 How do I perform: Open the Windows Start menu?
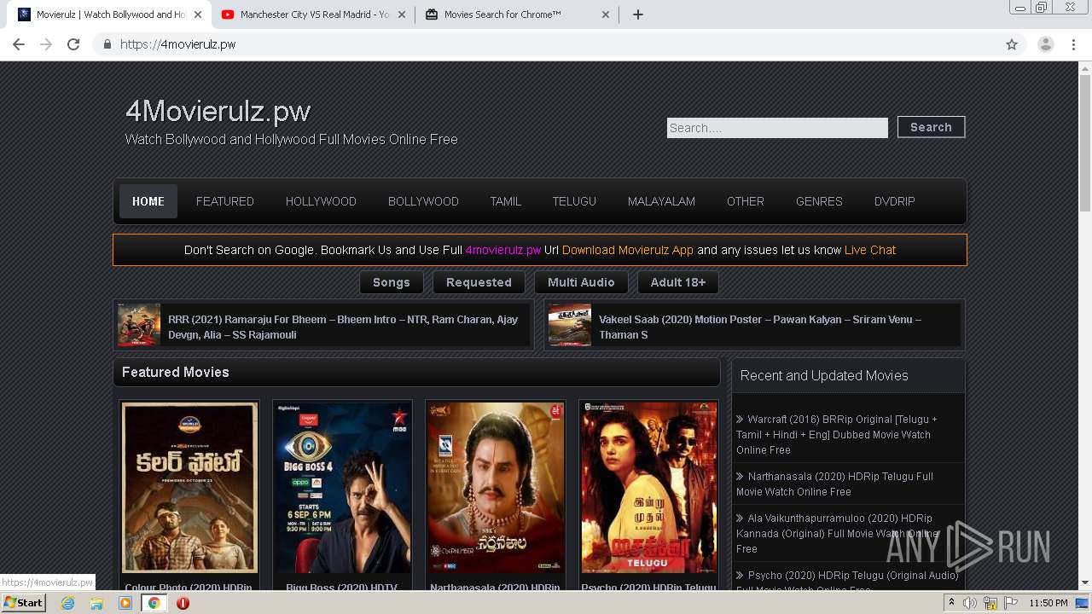tap(23, 603)
